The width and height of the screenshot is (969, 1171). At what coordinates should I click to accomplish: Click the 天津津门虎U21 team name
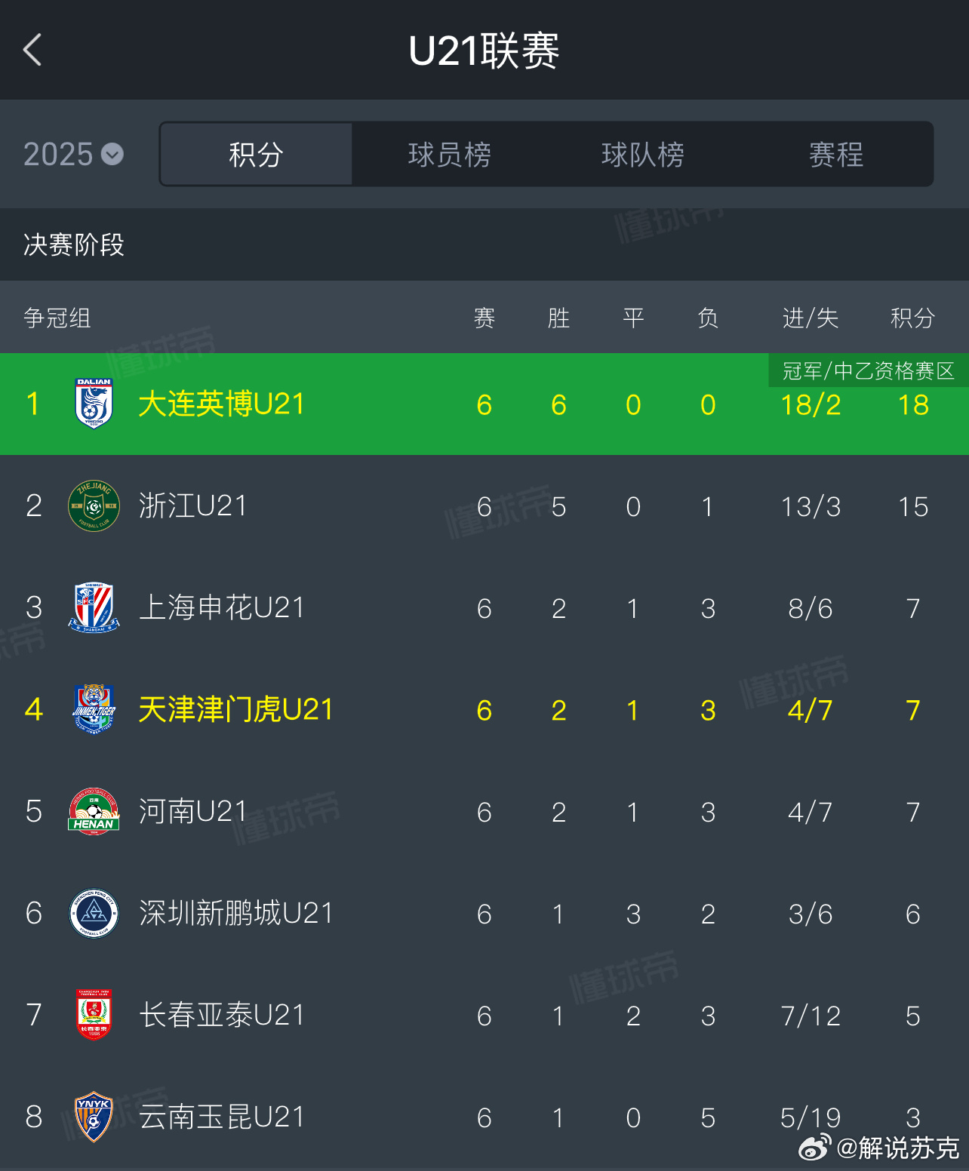pyautogui.click(x=235, y=709)
